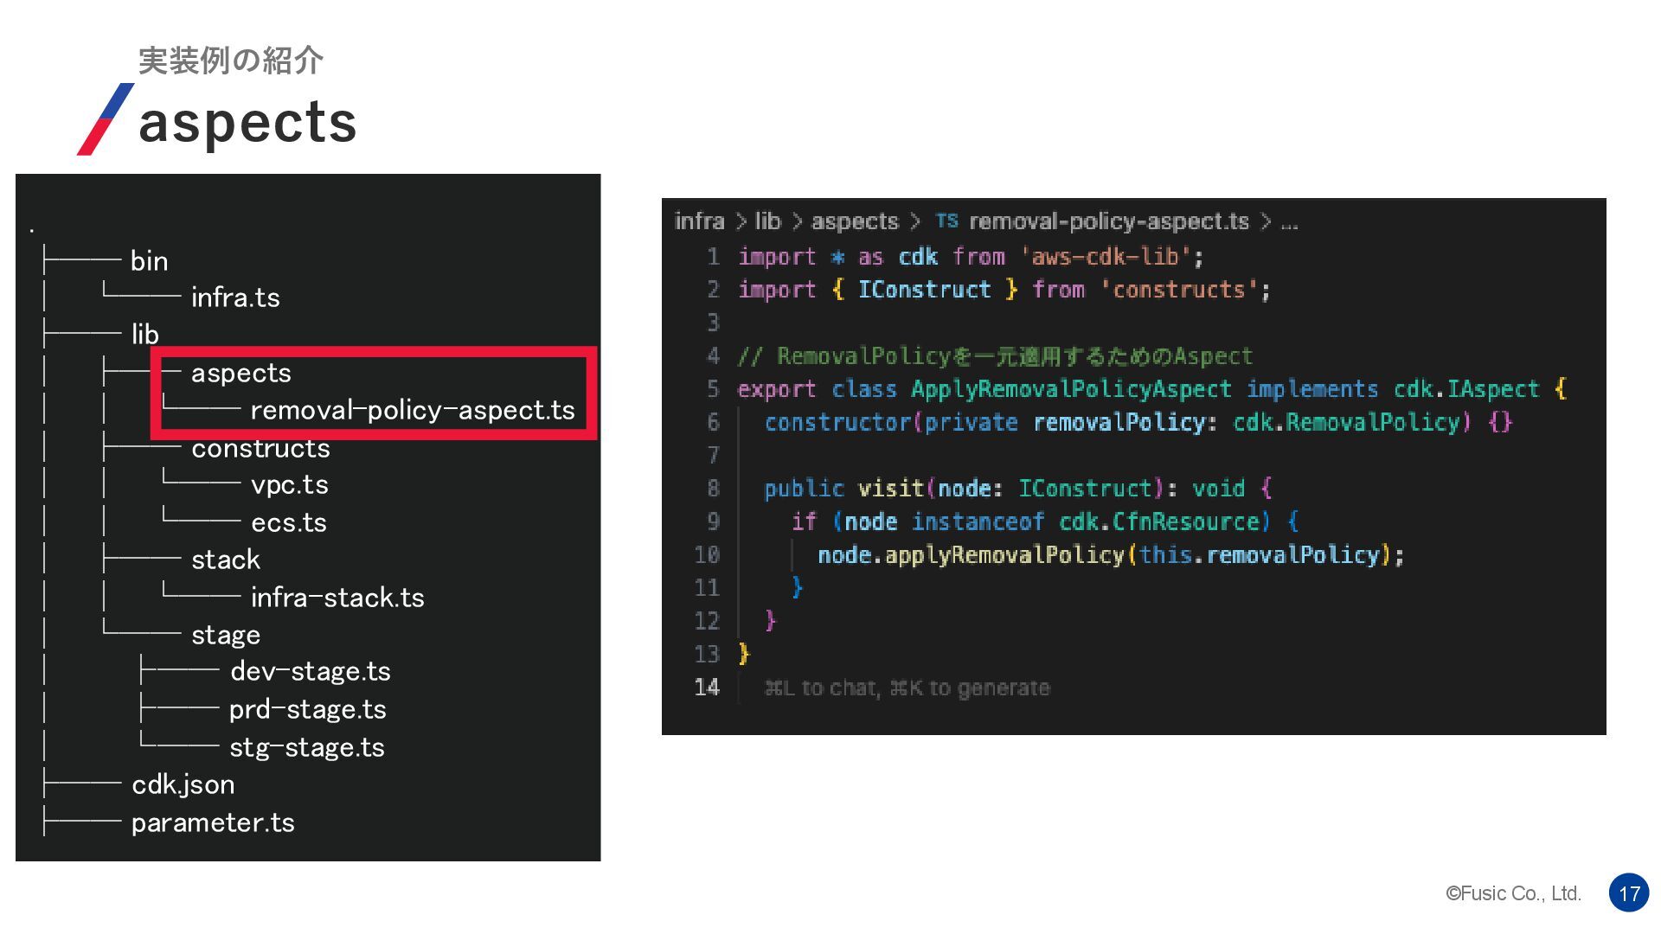
Task: Click the visit method name
Action: (890, 489)
